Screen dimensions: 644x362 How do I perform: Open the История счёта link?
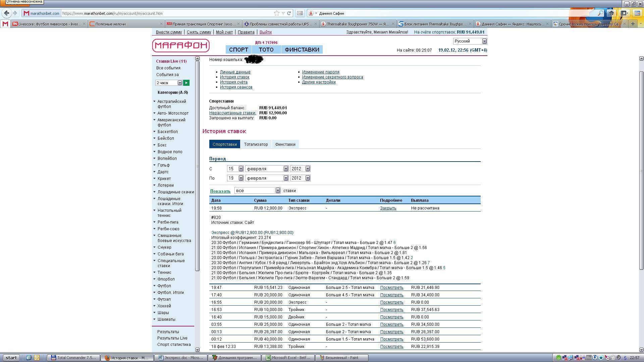[x=233, y=82]
